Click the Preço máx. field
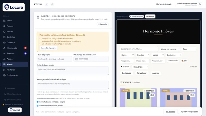 click(x=142, y=61)
